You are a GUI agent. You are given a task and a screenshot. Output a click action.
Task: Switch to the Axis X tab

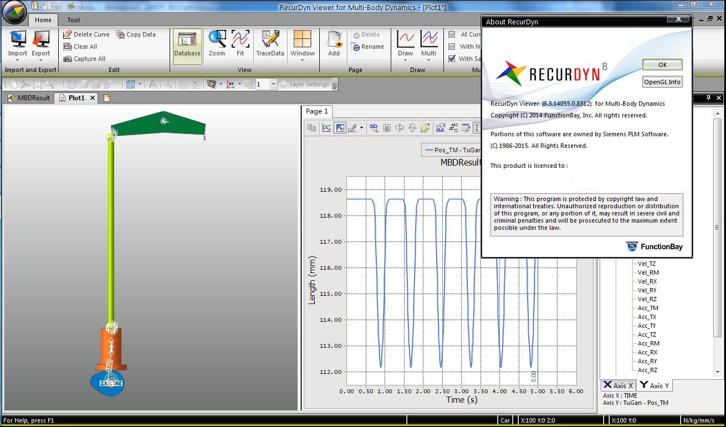[618, 385]
